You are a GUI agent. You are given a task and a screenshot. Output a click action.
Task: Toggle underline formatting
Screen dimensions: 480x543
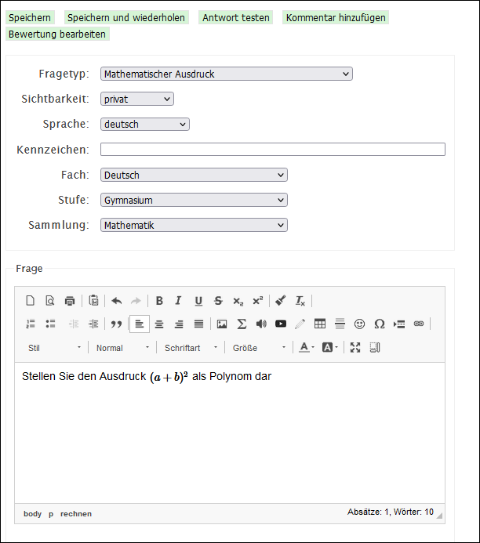198,301
